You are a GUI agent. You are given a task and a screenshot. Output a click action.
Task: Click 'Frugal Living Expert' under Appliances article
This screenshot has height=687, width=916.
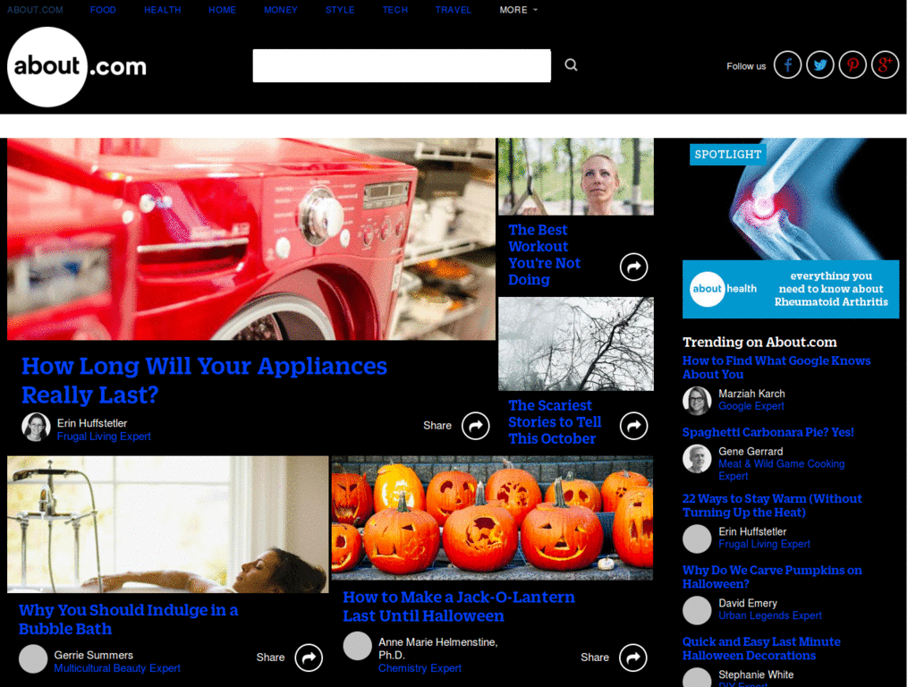click(104, 437)
